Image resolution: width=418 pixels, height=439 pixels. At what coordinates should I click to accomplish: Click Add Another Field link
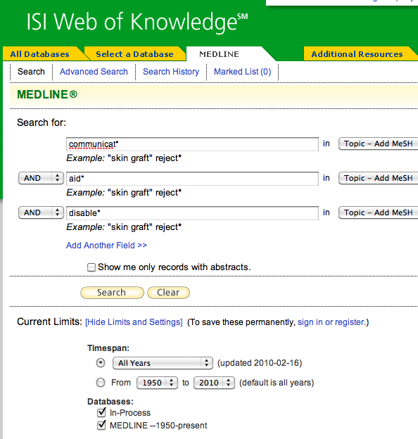[x=106, y=246]
